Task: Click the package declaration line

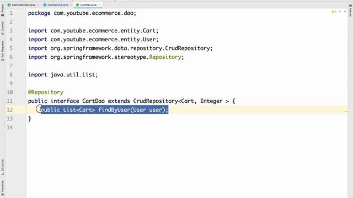Action: [82, 13]
